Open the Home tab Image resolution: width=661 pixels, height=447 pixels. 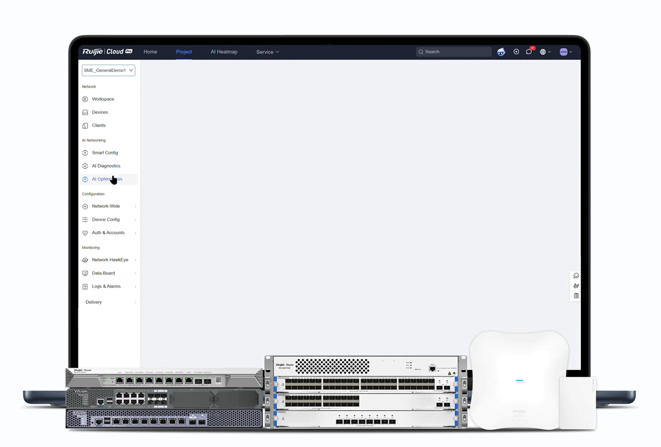[150, 52]
